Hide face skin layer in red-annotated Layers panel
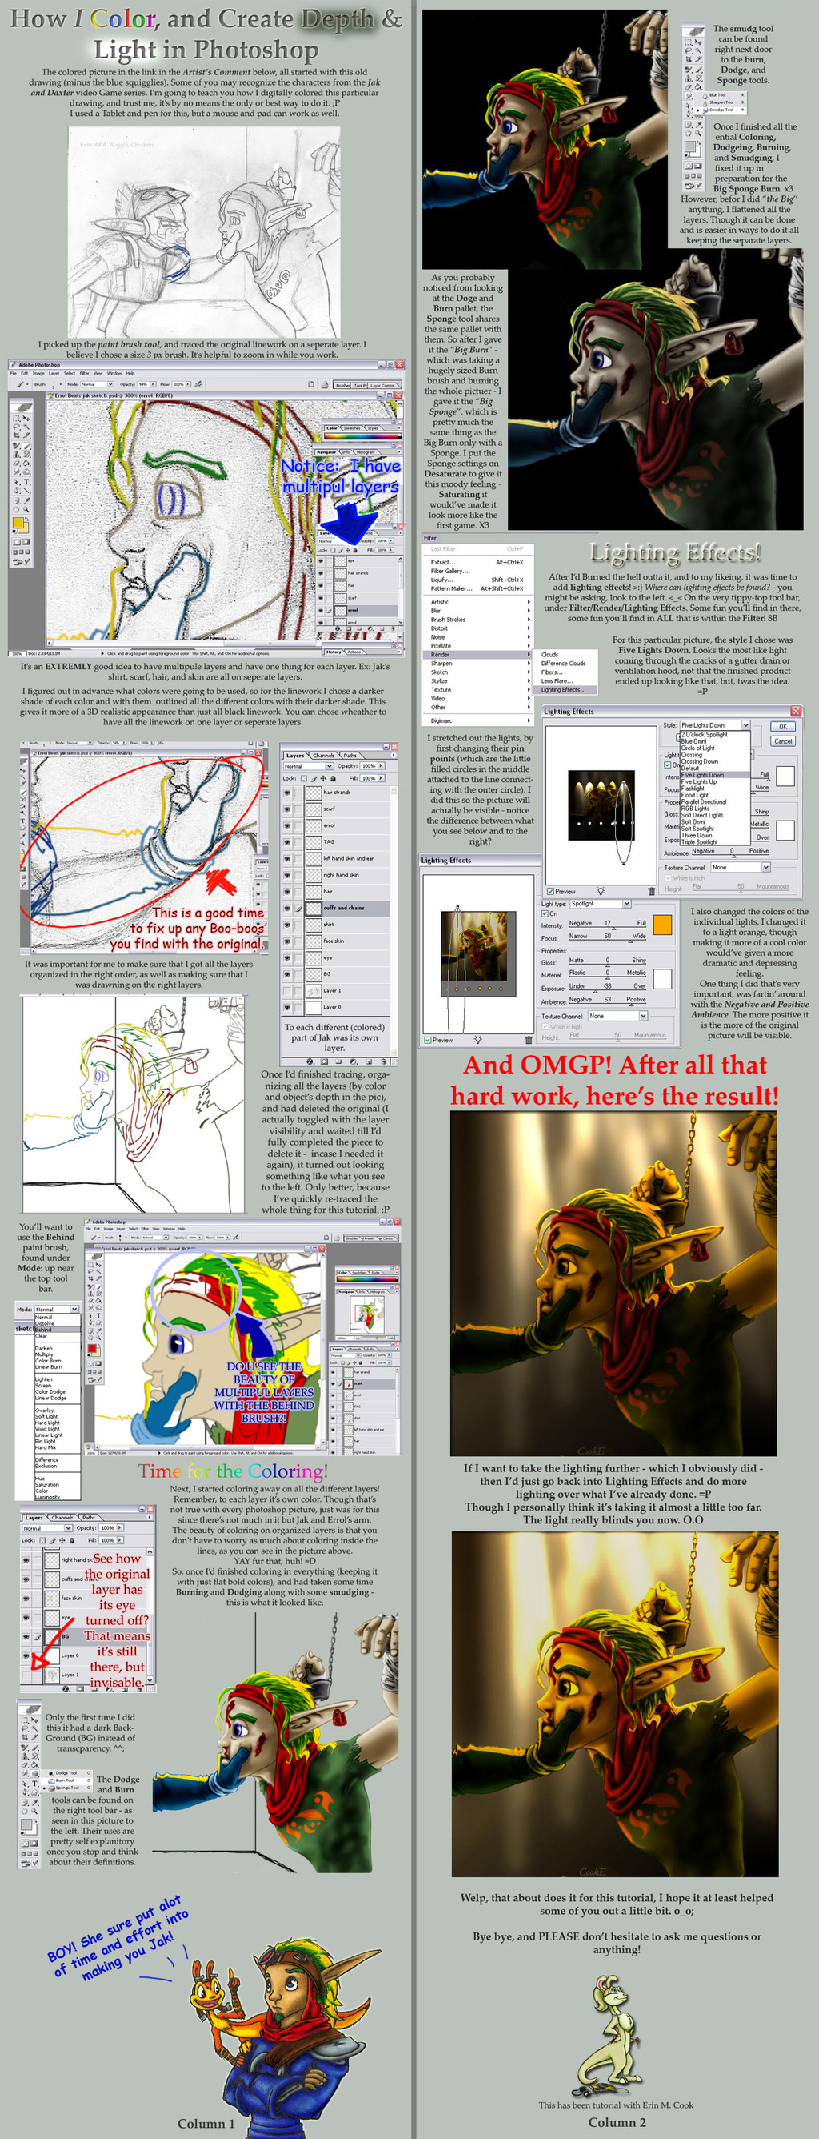This screenshot has height=2139, width=819. pos(26,1598)
